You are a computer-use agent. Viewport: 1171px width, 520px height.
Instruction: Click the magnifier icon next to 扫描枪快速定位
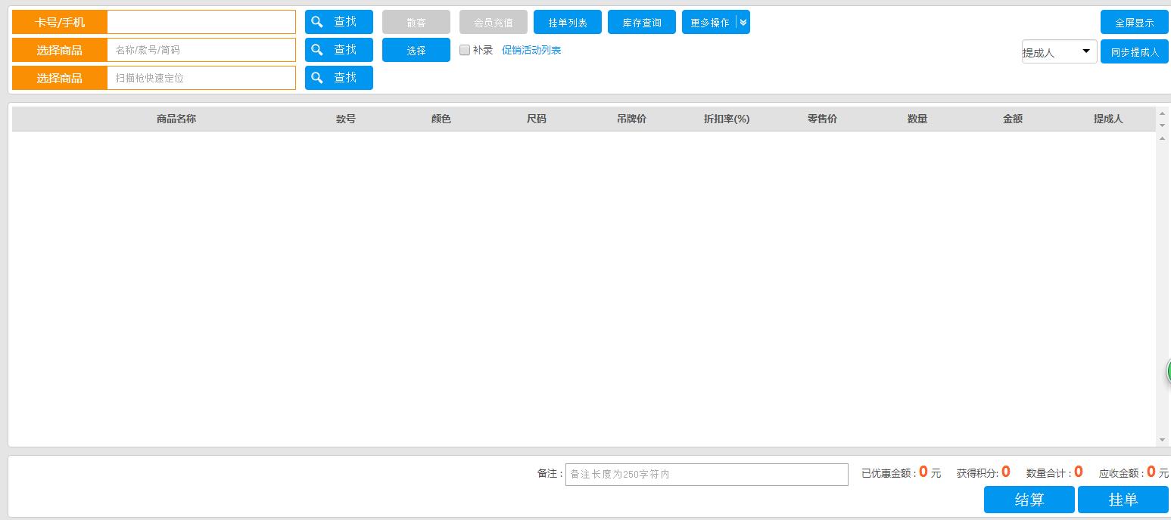[317, 77]
